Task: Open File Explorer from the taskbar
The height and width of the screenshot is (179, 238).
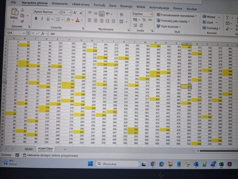Action: coord(170,164)
